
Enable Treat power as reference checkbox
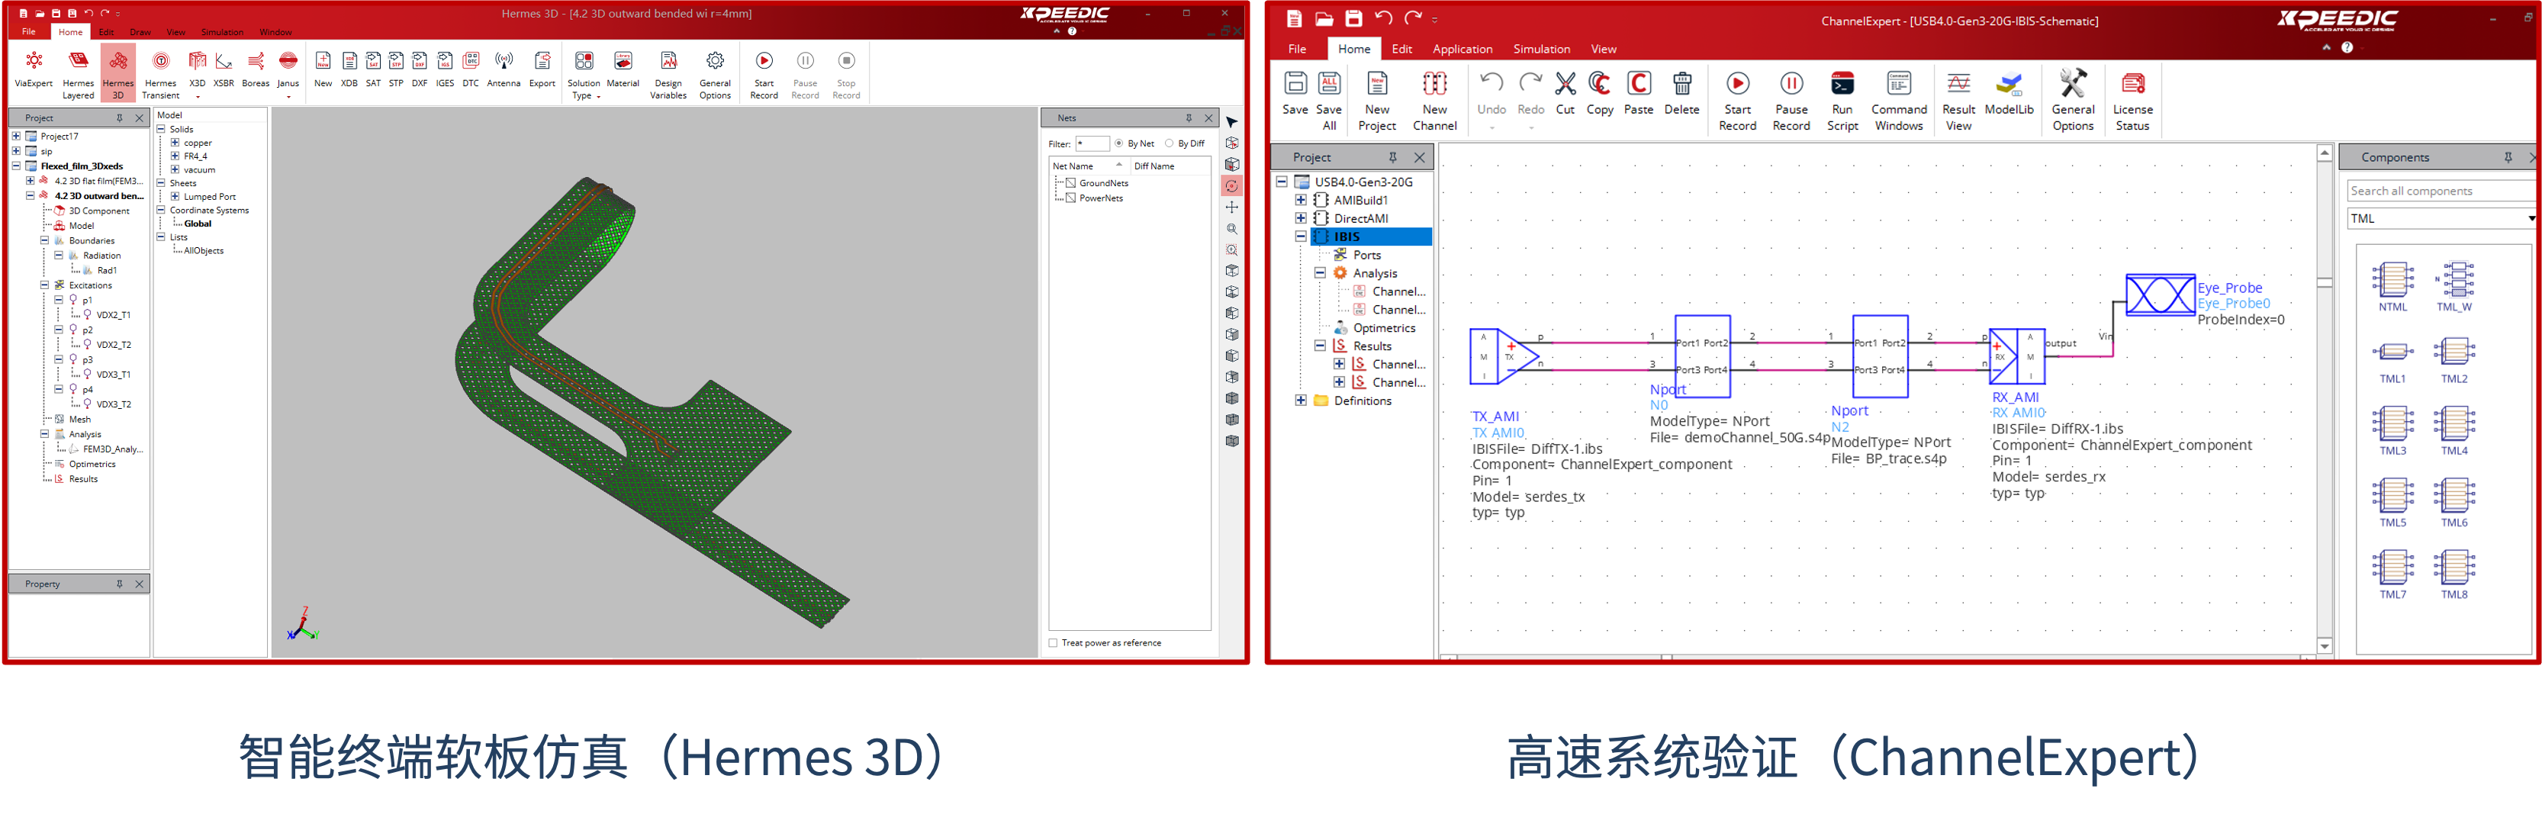coord(1053,643)
